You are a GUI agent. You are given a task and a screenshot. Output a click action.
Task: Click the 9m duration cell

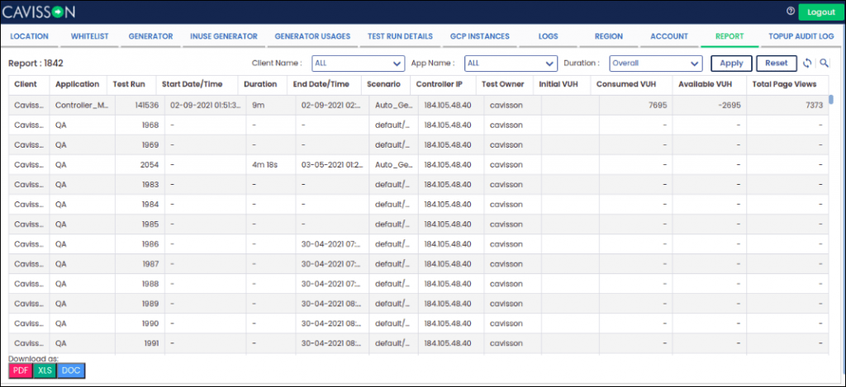click(x=271, y=105)
